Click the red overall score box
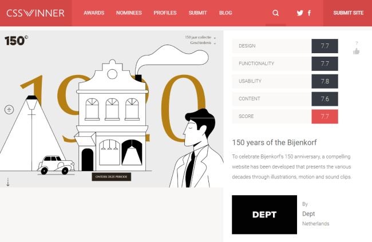This screenshot has width=372, height=242. coord(324,116)
